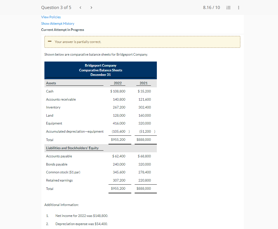Click the Question 3 of 5 heading
The height and width of the screenshot is (229, 278).
tap(56, 7)
